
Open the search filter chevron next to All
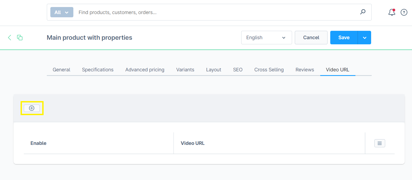pos(66,12)
